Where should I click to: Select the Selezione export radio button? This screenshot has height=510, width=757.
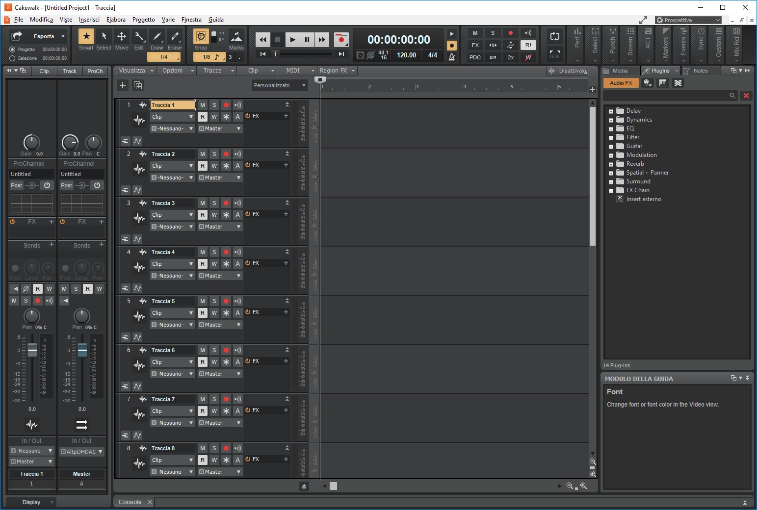pyautogui.click(x=12, y=58)
